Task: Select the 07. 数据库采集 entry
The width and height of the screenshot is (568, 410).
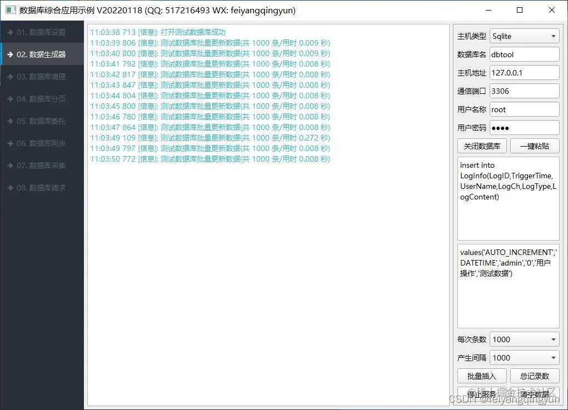Action: pyautogui.click(x=42, y=166)
